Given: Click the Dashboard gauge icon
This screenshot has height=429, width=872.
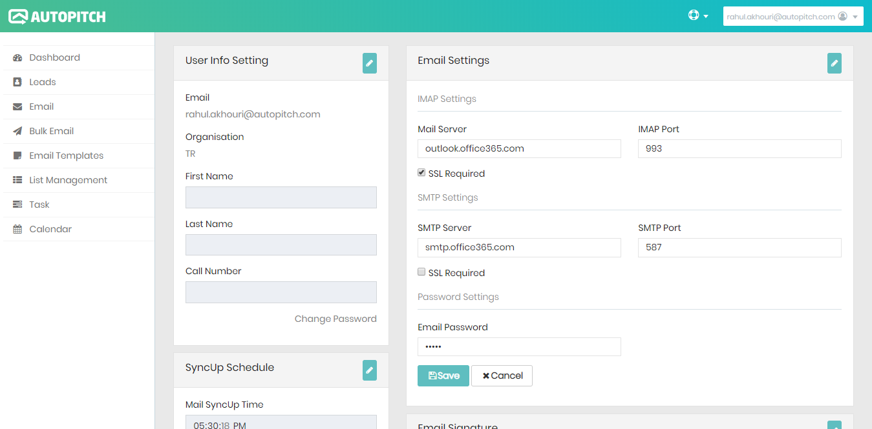Looking at the screenshot, I should point(17,57).
